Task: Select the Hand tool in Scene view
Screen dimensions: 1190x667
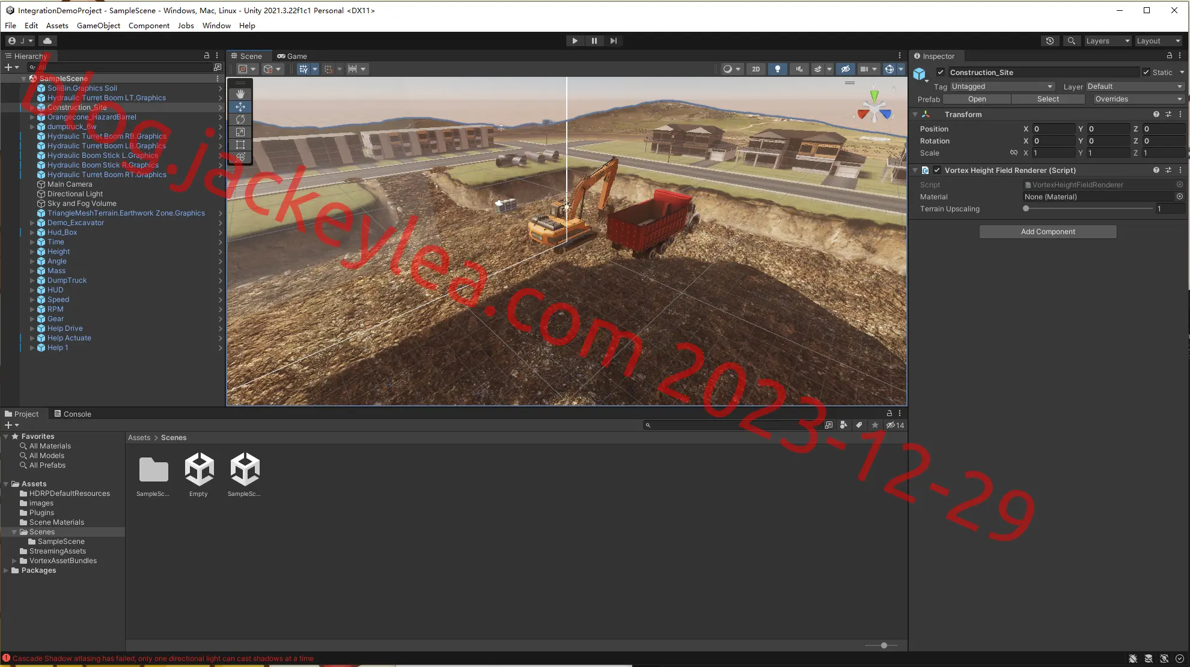Action: [240, 94]
